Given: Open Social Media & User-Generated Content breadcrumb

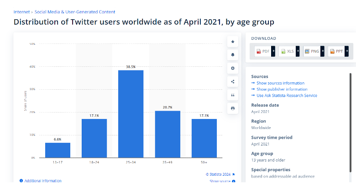Looking at the screenshot, I should point(75,12).
